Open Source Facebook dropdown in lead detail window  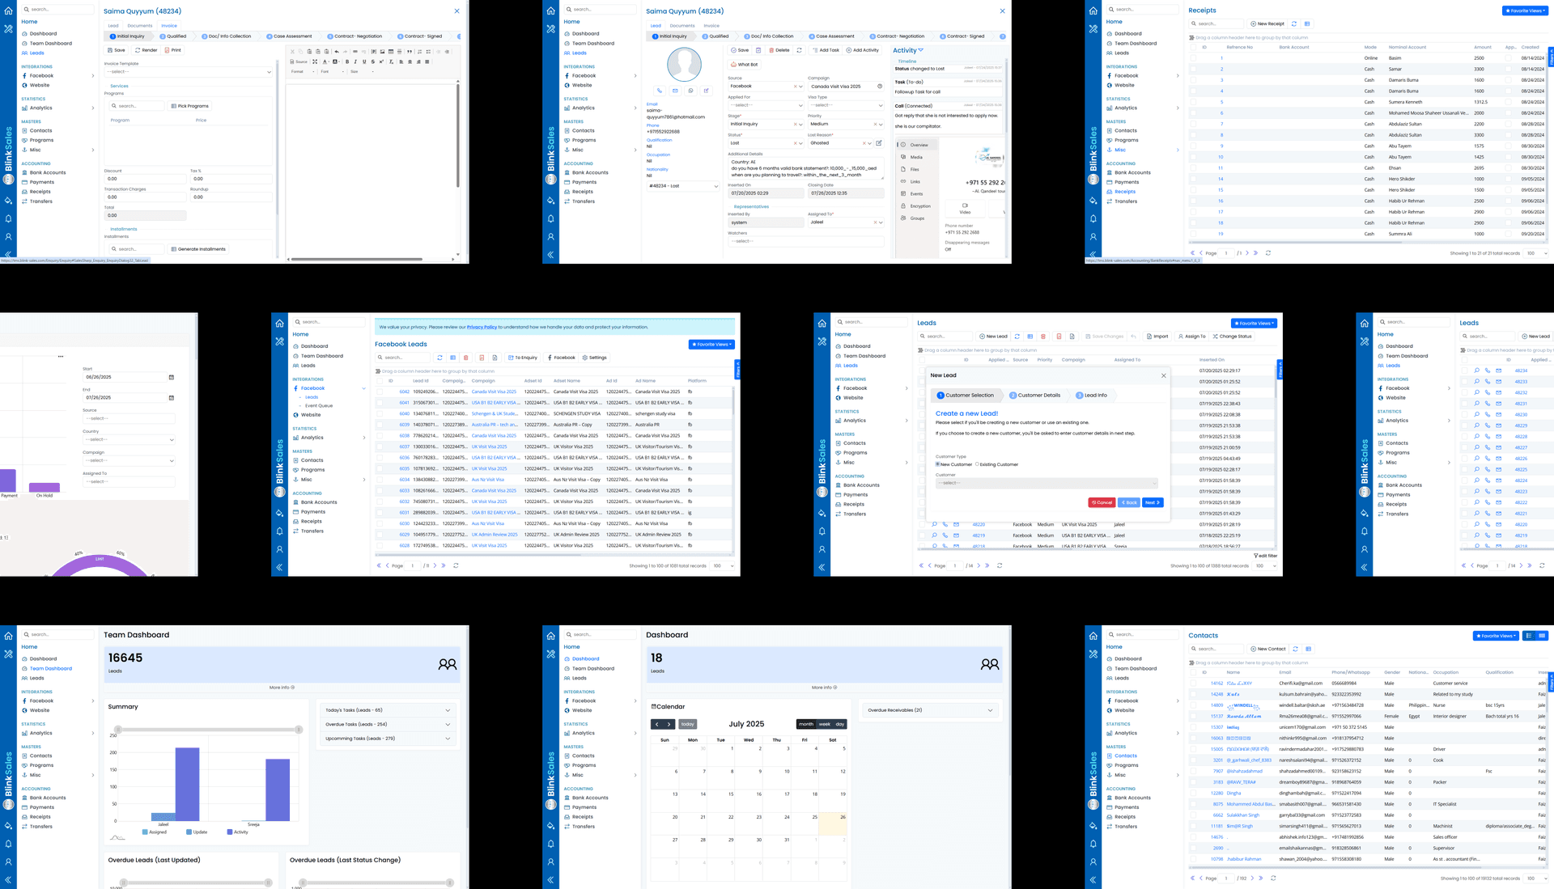pos(766,86)
